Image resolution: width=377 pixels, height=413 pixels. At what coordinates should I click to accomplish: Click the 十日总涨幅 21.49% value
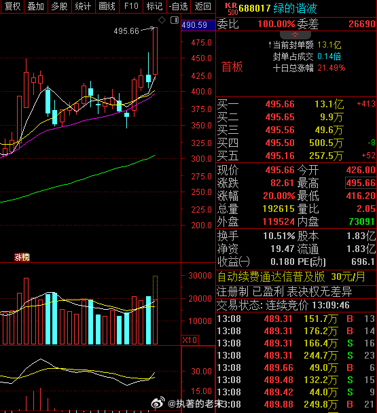[x=331, y=68]
